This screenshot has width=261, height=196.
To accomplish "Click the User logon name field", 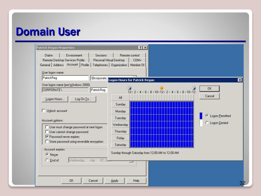I will tap(65, 78).
